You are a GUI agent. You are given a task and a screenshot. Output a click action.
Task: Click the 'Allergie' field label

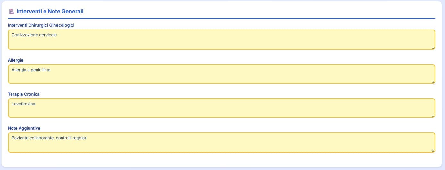click(x=16, y=60)
